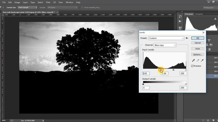
Task: Open the Sample All Layers dropdown
Action: (x=62, y=7)
